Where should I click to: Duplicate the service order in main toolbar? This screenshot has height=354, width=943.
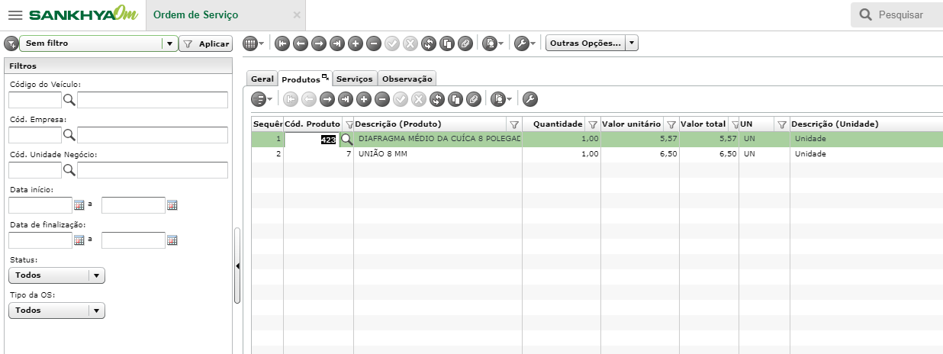(x=447, y=43)
